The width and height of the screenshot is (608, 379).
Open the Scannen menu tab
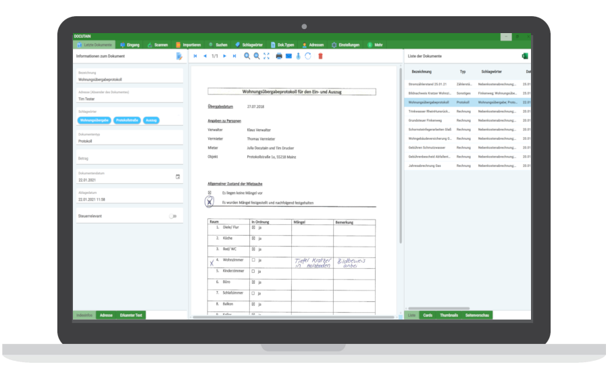coord(157,45)
